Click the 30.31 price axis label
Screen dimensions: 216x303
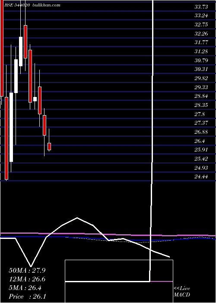201,69
